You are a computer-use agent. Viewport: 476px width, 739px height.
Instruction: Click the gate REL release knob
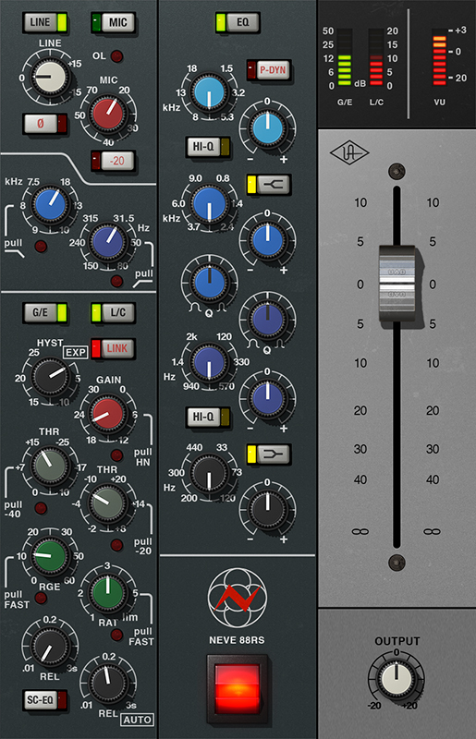[49, 646]
